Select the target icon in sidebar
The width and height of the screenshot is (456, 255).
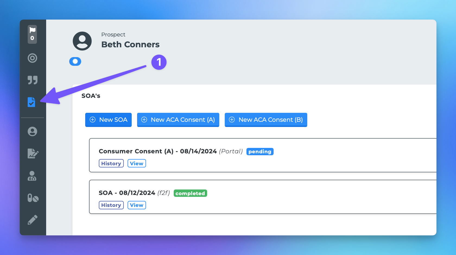[32, 58]
